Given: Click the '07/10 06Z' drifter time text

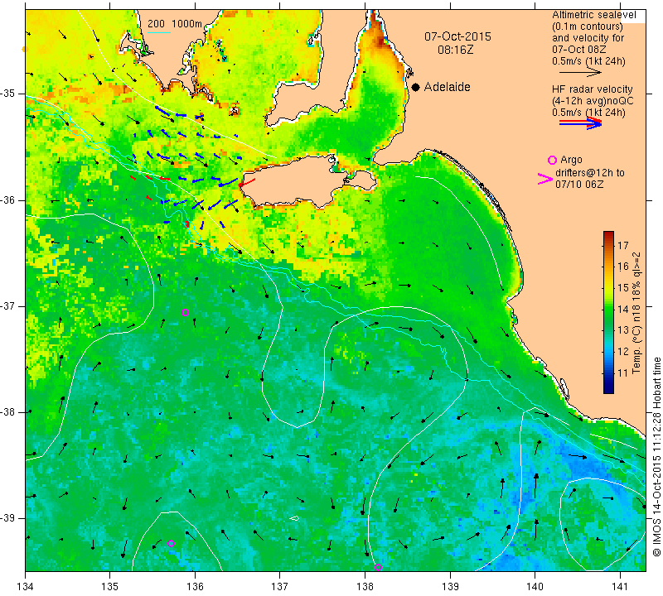Looking at the screenshot, I should click(x=579, y=184).
